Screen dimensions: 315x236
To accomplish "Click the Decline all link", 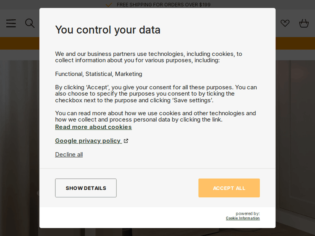I will [x=69, y=154].
